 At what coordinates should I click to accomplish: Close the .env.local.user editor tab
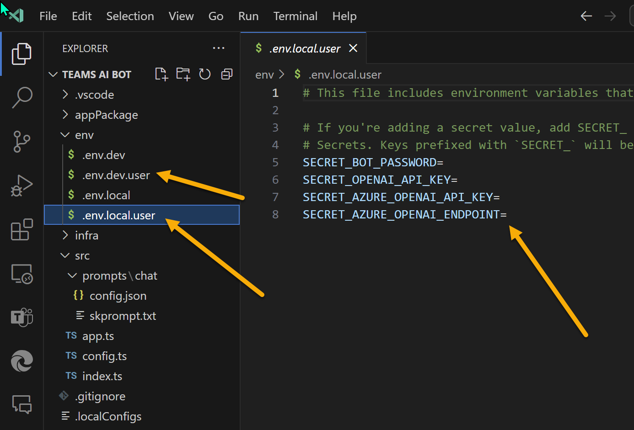click(353, 48)
